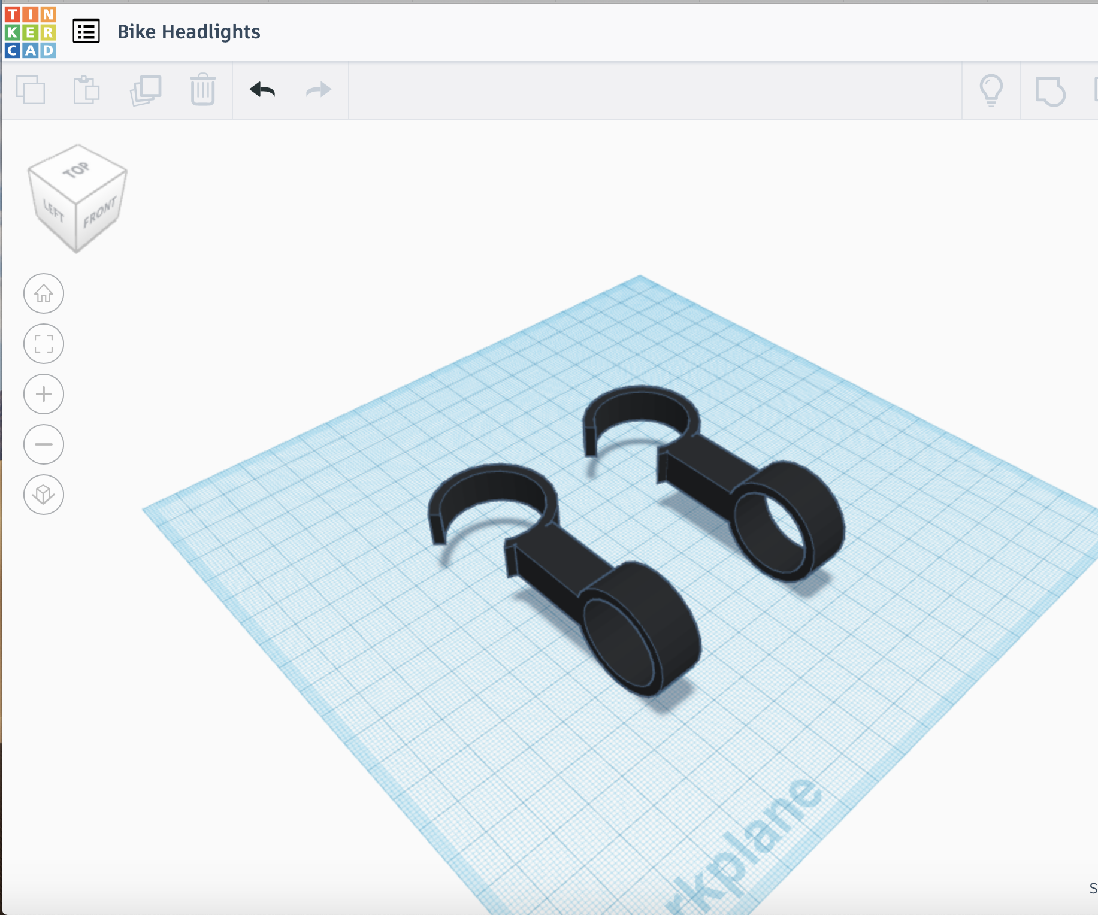Screen dimensions: 1098x915
Task: Paste from the clipboard
Action: 87,90
